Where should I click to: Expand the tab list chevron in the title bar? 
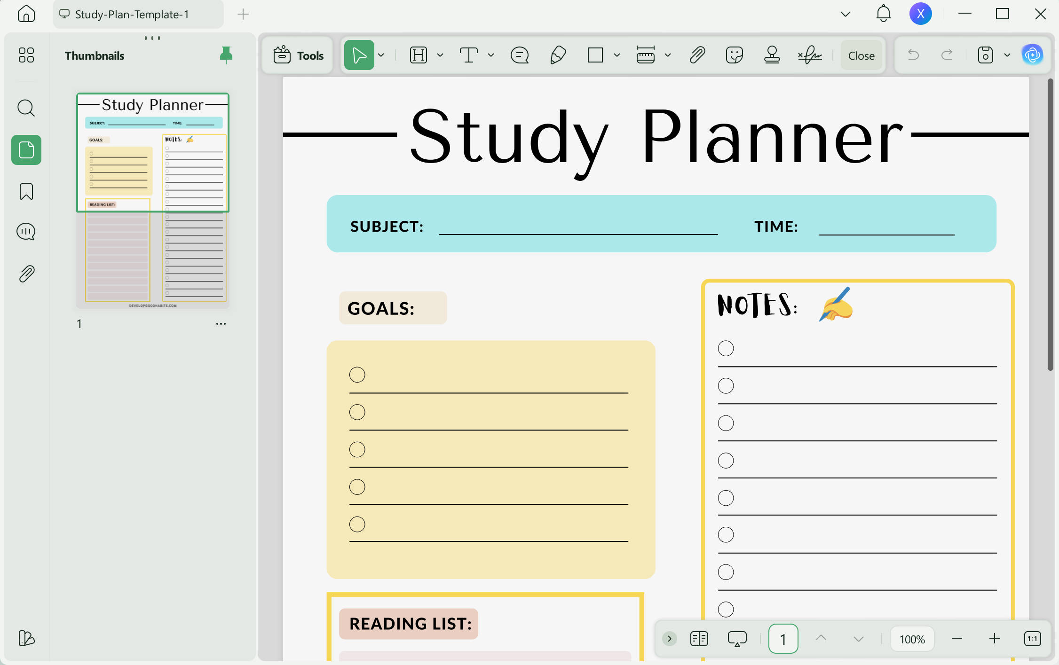point(846,14)
